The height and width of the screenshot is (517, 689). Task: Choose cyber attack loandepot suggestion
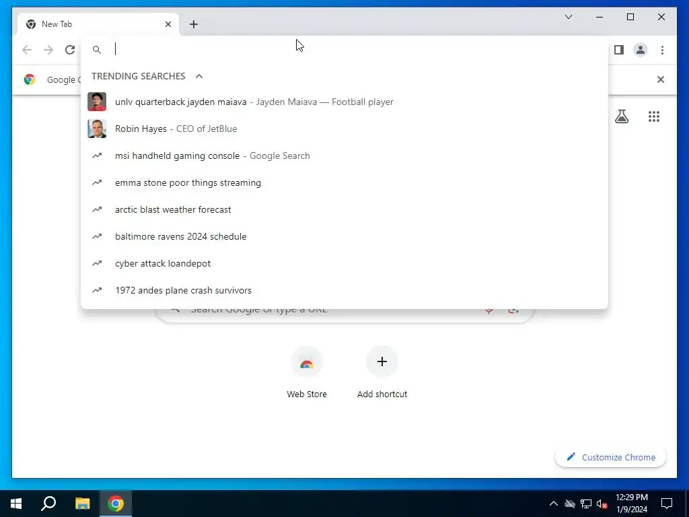click(x=344, y=263)
